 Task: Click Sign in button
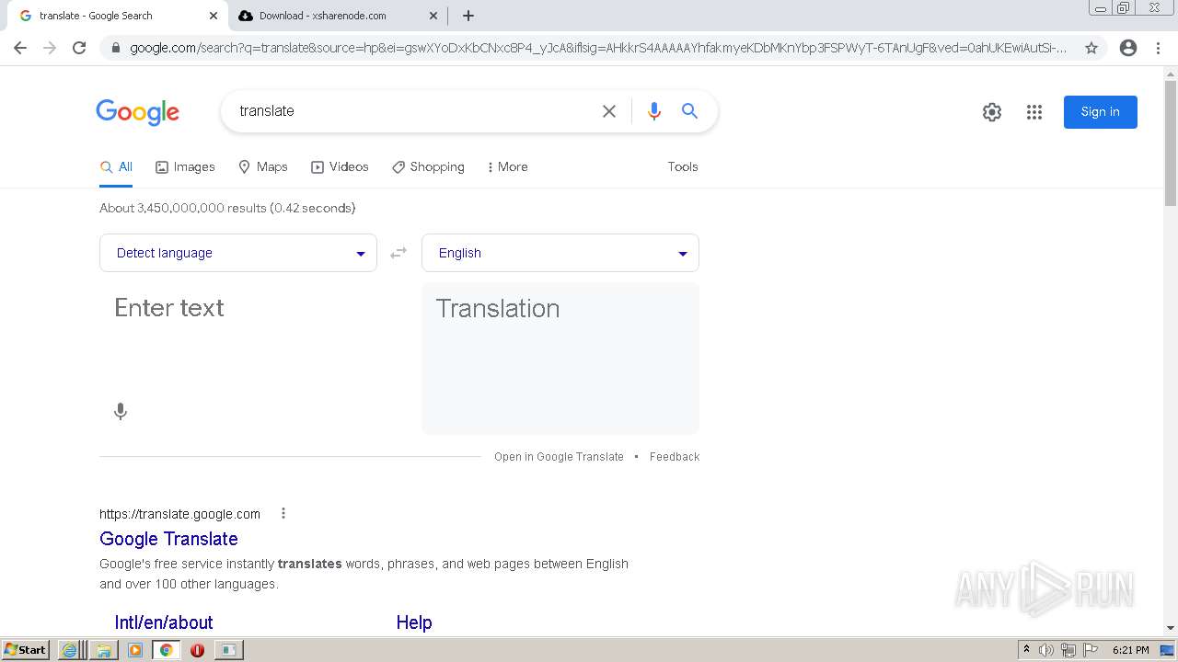tap(1101, 112)
